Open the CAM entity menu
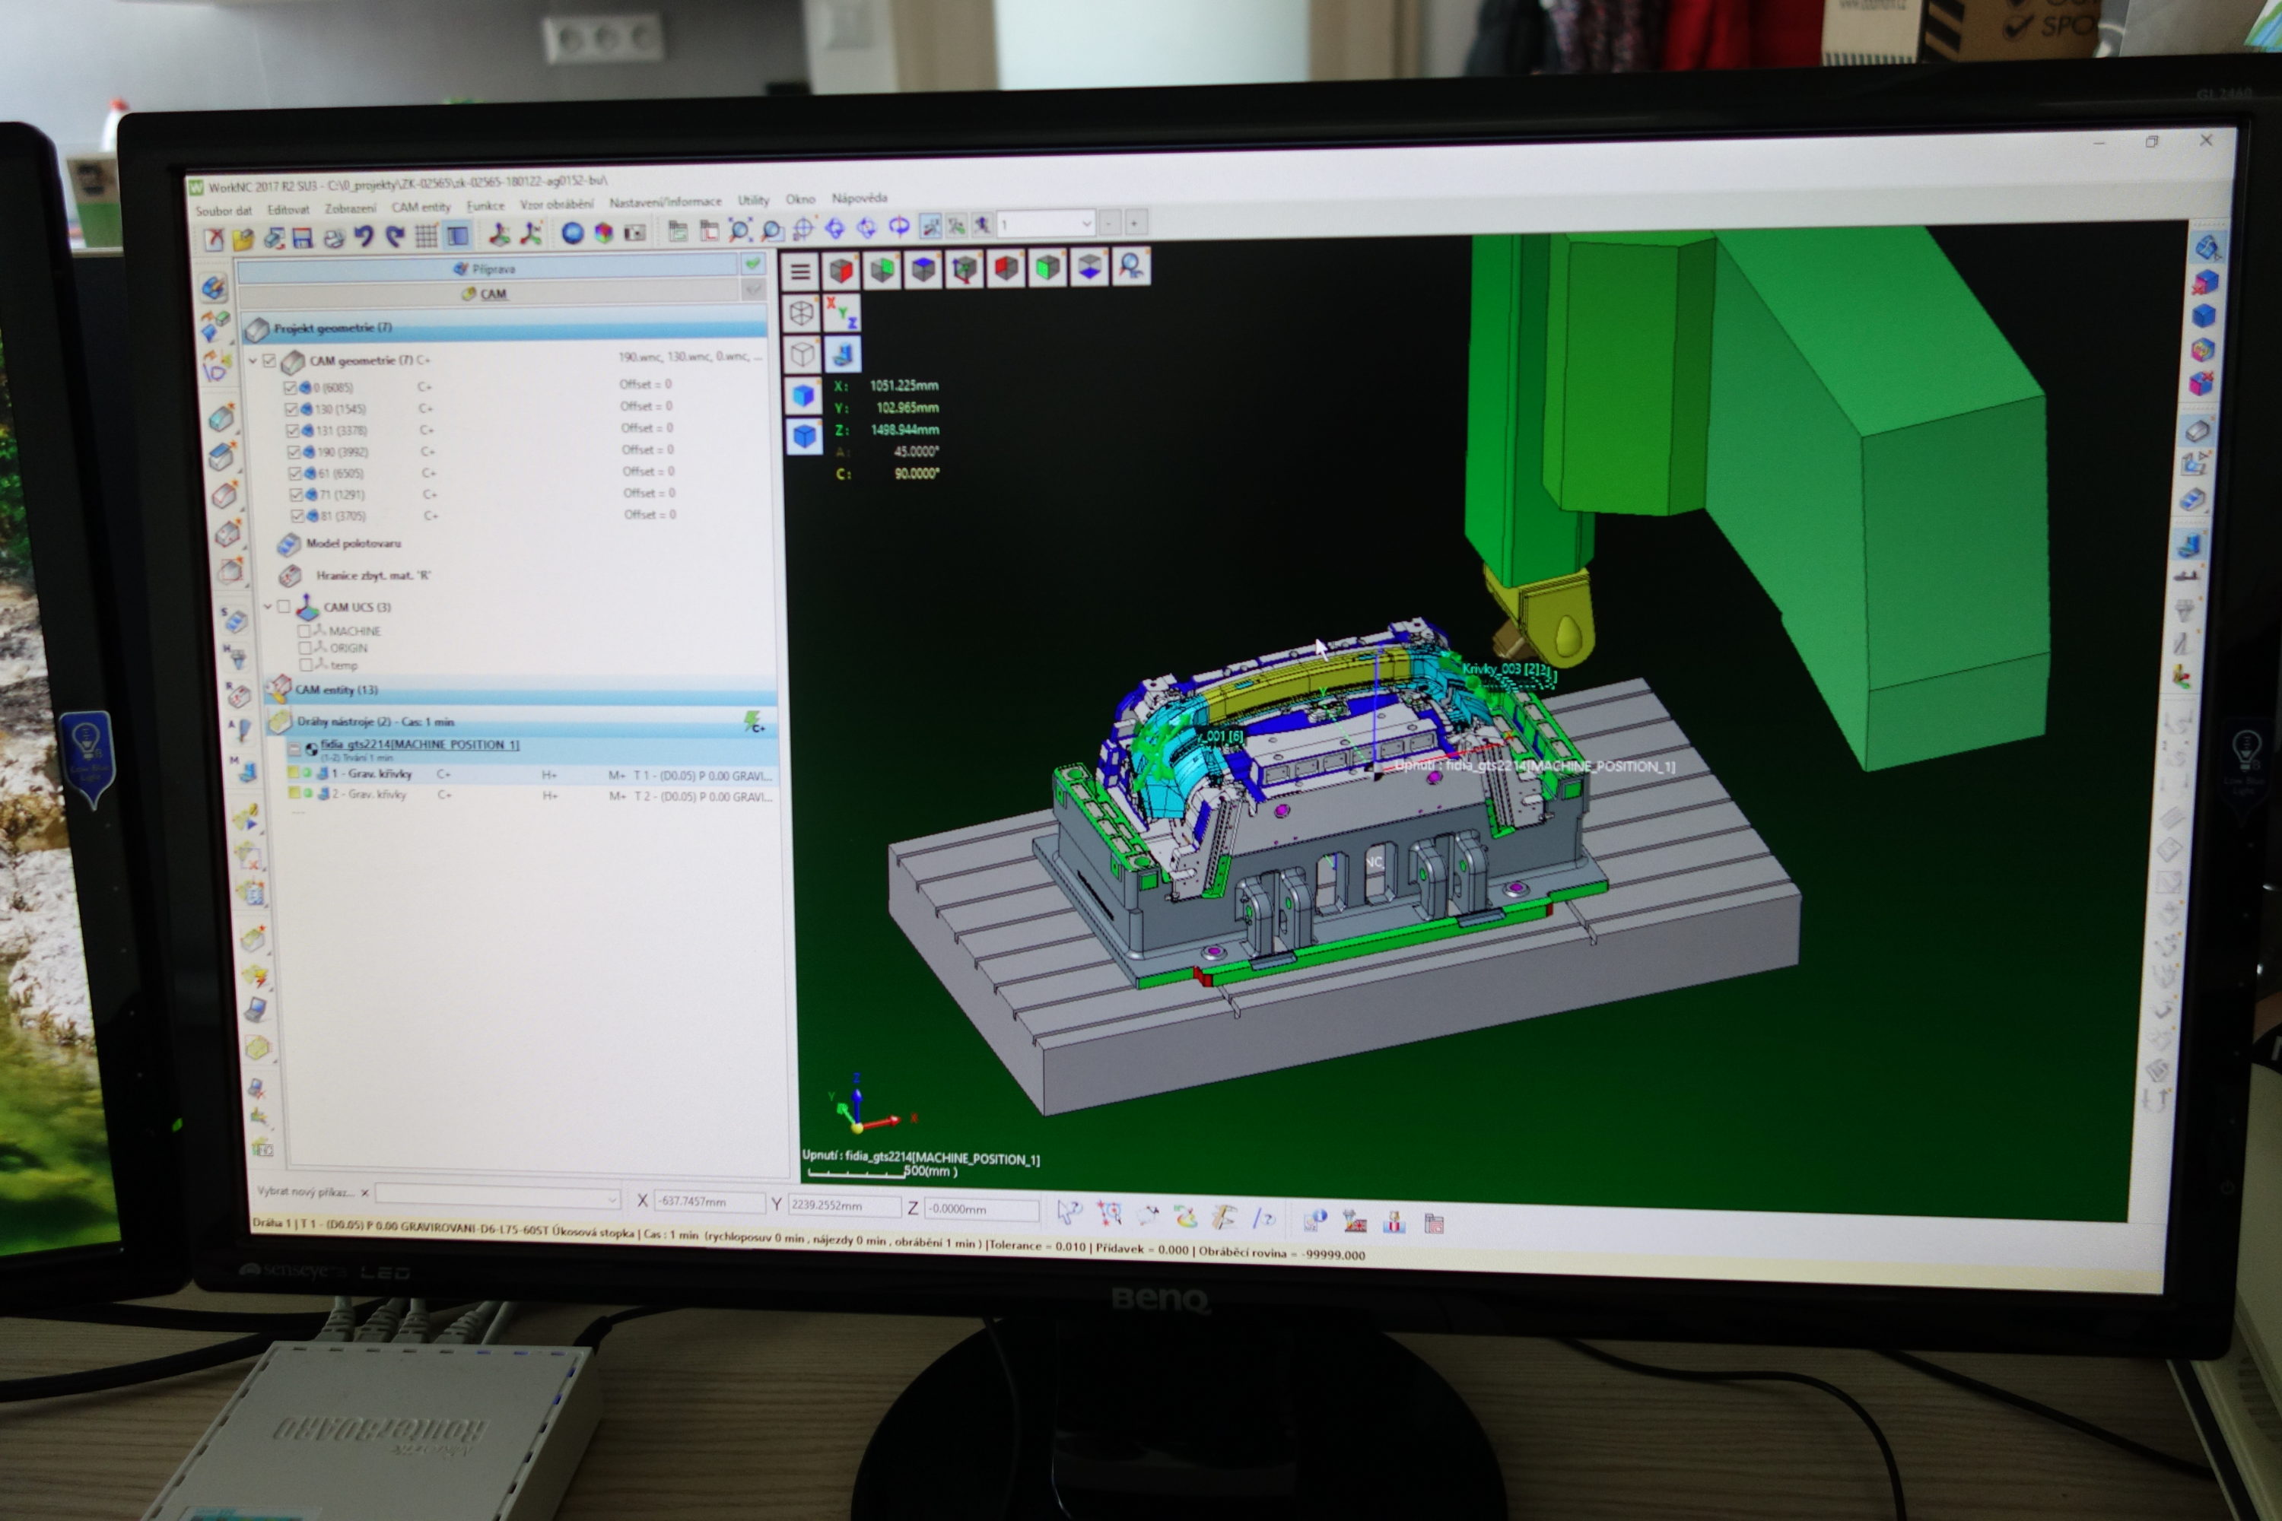The image size is (2282, 1521). [421, 207]
